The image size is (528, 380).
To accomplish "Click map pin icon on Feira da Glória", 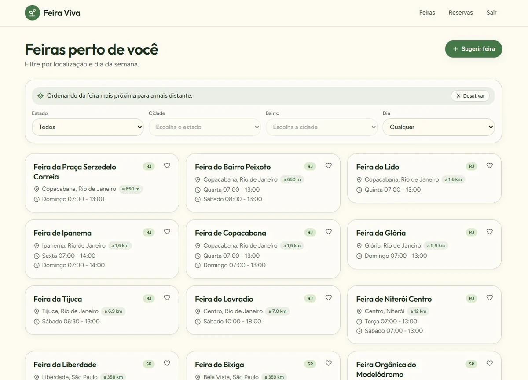I will click(359, 246).
